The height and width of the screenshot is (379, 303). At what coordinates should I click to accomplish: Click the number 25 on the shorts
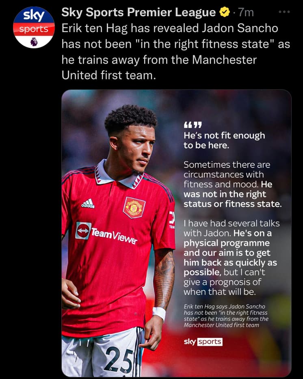pyautogui.click(x=118, y=360)
